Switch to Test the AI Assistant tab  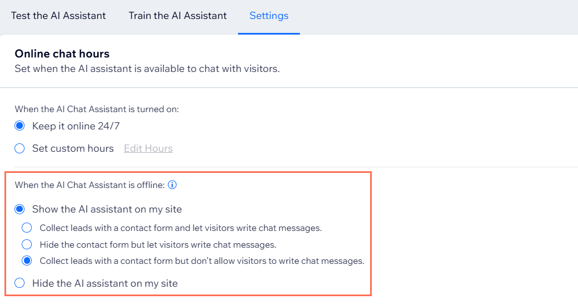(x=58, y=16)
